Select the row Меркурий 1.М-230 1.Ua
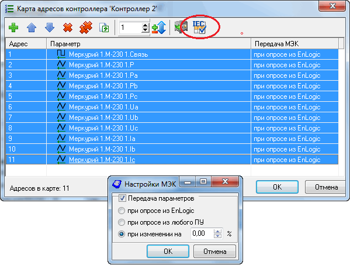350x265 pixels. point(172,107)
